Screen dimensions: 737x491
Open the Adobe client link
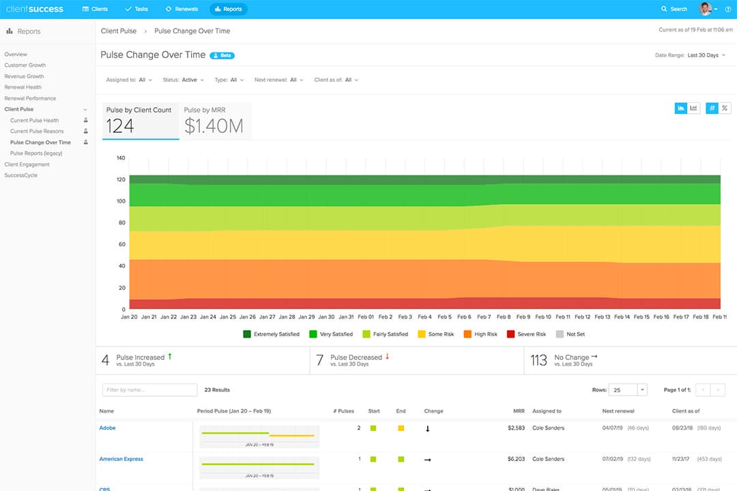pyautogui.click(x=107, y=428)
